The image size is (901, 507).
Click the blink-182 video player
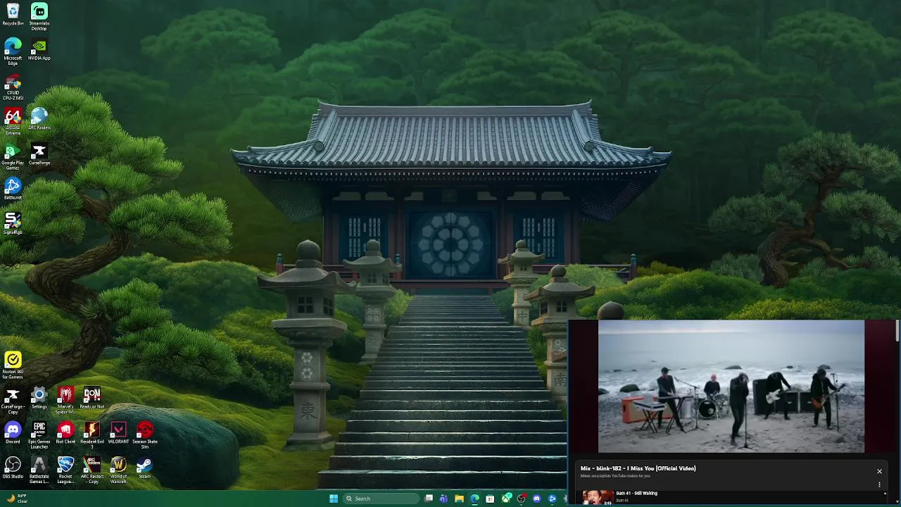coord(731,386)
